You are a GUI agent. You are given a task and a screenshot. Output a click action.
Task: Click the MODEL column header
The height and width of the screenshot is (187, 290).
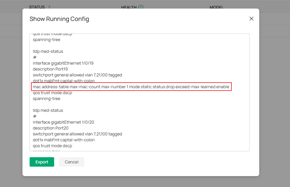point(217,7)
